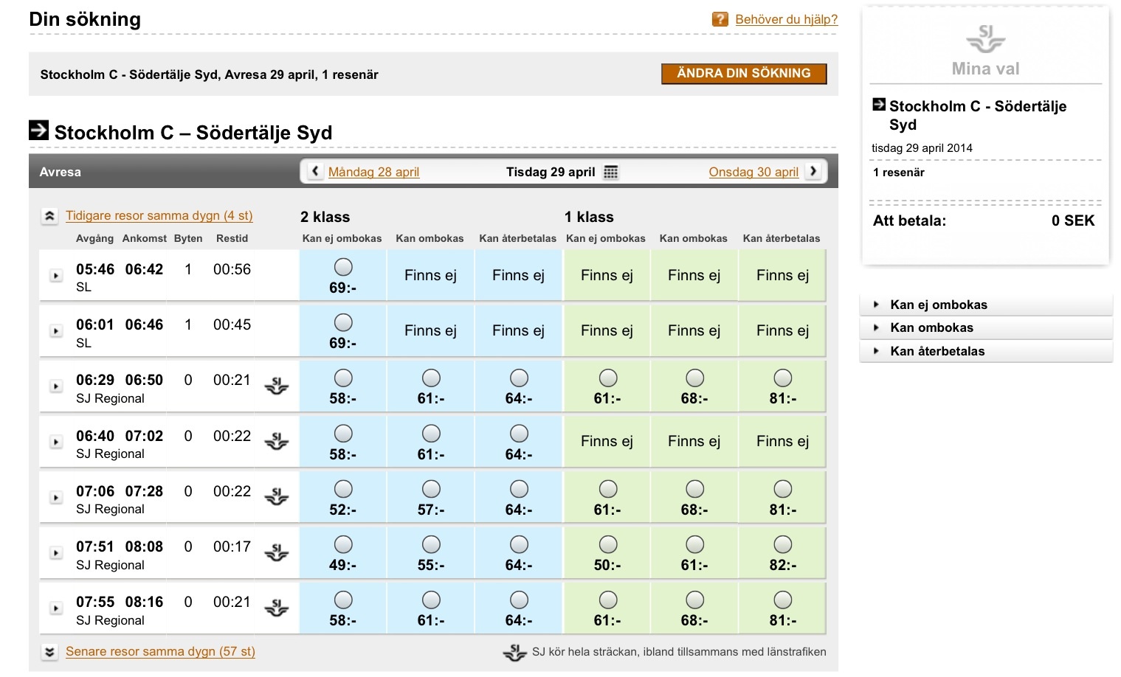The image size is (1121, 677).
Task: Click double-up arrow icon for earlier trips
Action: (x=49, y=216)
